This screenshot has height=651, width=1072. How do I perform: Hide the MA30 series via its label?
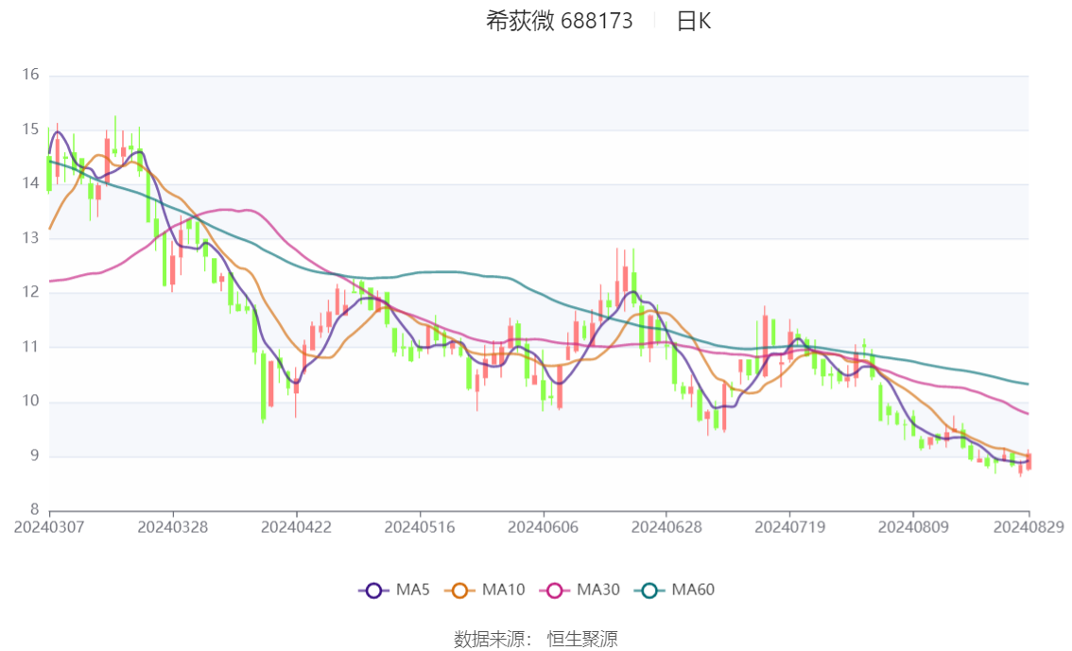(x=598, y=590)
